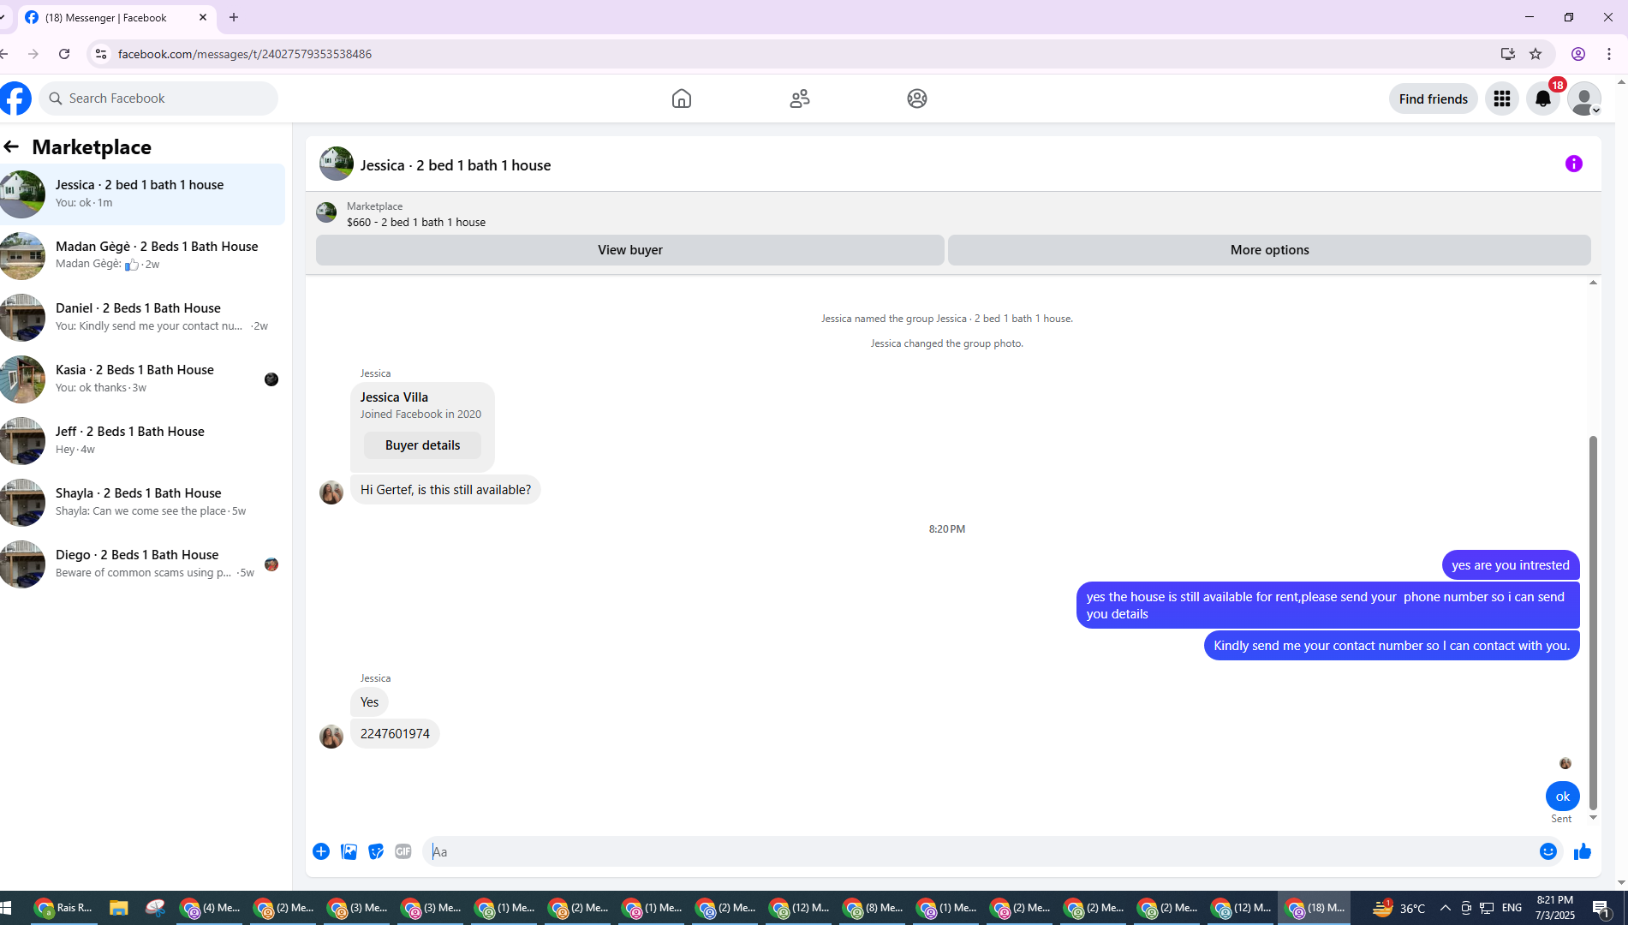
Task: Open the account profile avatar menu
Action: click(x=1584, y=98)
